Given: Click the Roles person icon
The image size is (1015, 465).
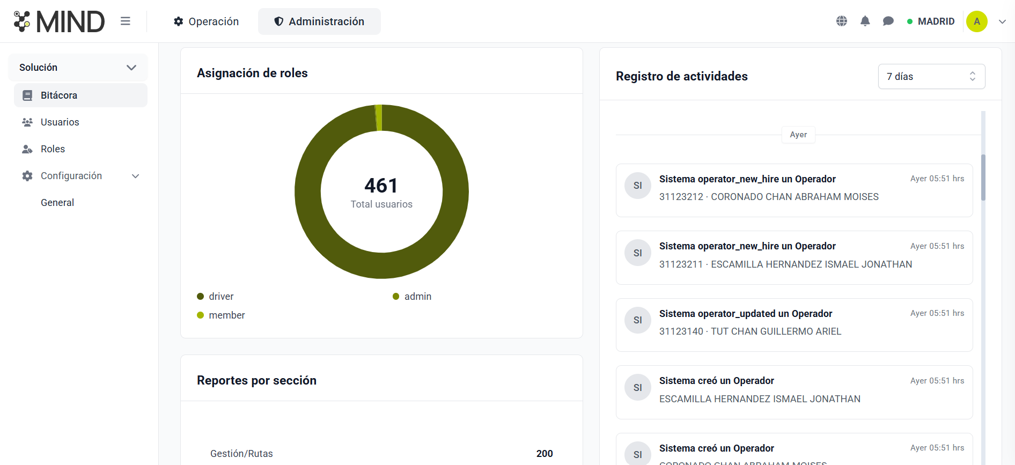Looking at the screenshot, I should pyautogui.click(x=27, y=149).
